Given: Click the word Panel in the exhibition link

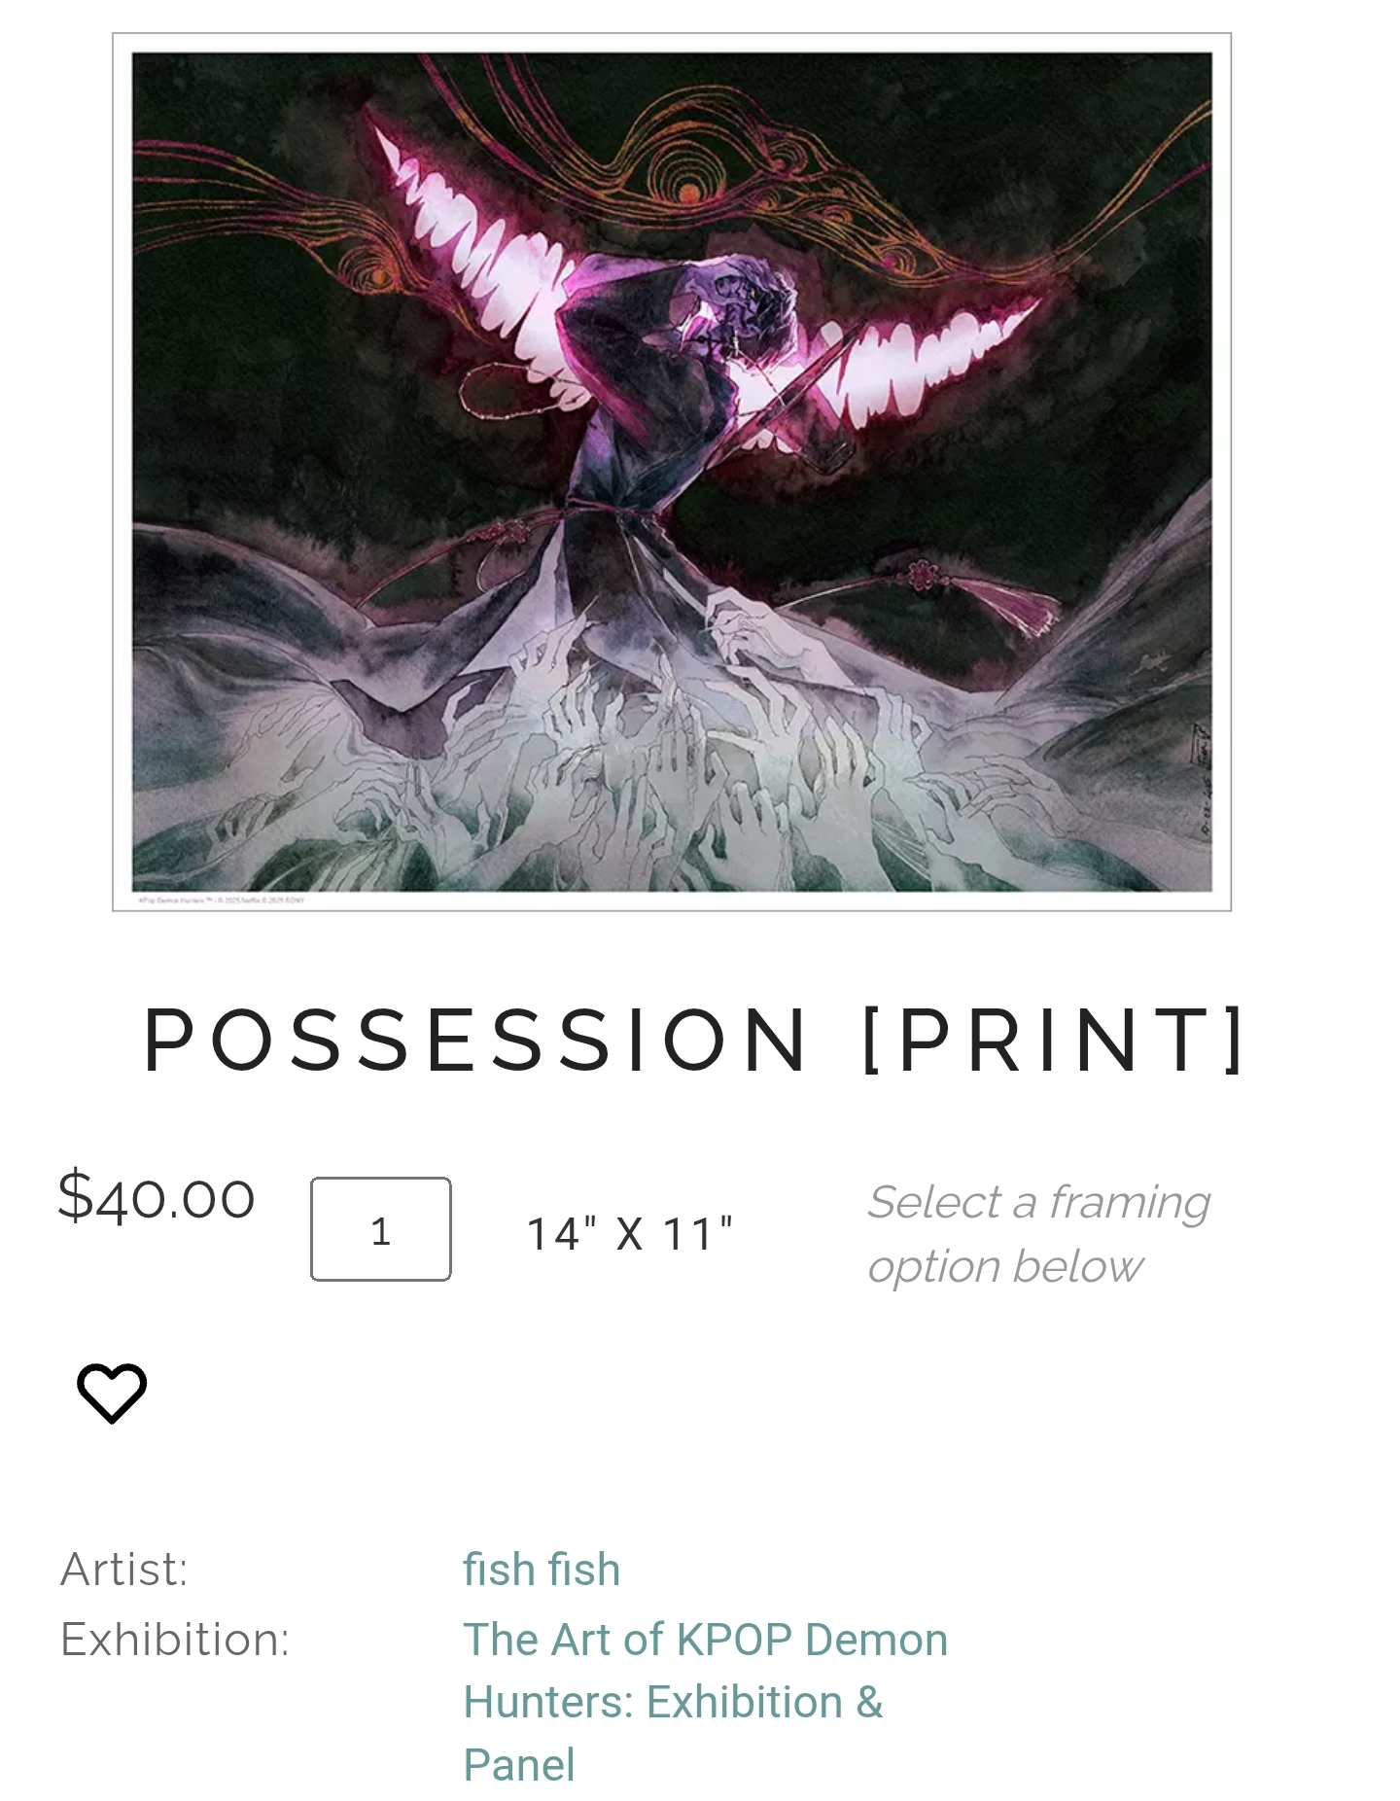Looking at the screenshot, I should (519, 1765).
